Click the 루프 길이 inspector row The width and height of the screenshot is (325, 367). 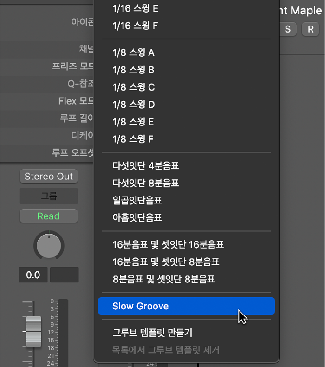47,118
